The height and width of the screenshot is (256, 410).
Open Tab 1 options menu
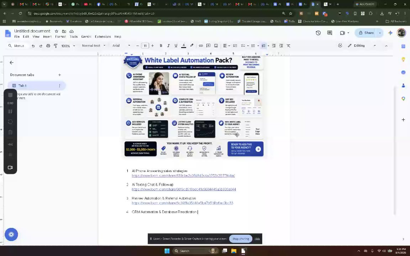tap(59, 86)
